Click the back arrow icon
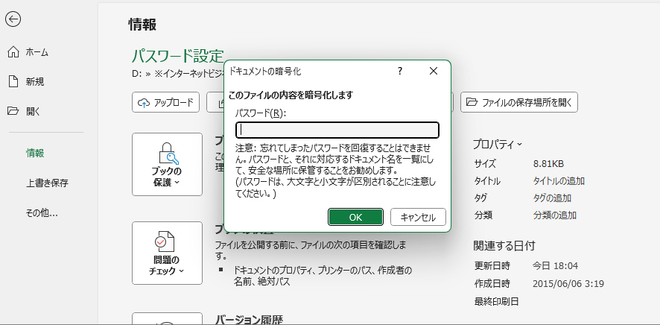 [13, 20]
